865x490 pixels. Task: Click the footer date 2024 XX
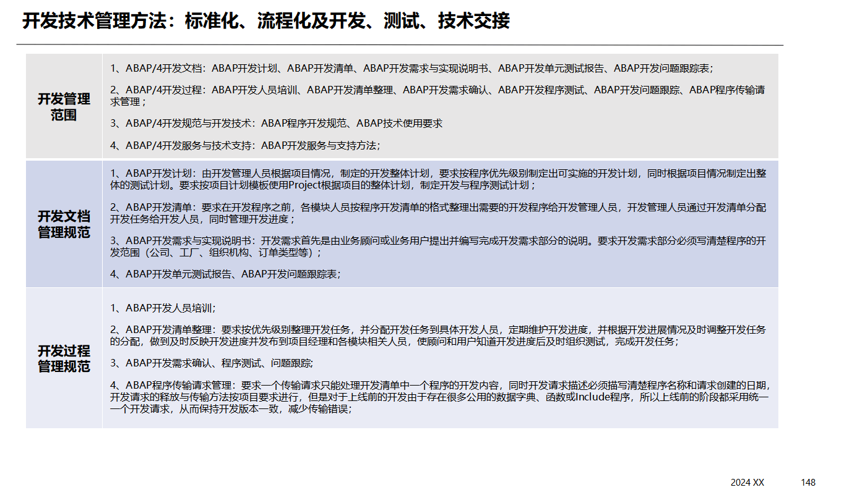[747, 482]
